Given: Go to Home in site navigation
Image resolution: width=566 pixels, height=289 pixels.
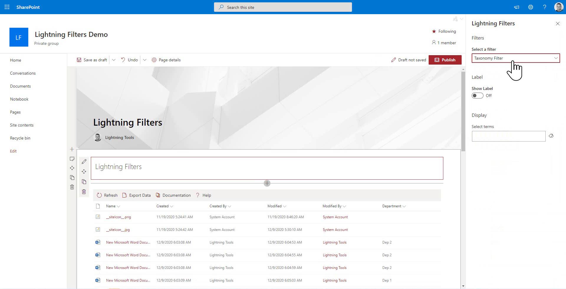Looking at the screenshot, I should coord(16,60).
